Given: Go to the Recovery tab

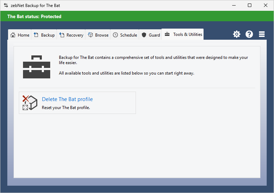Looking at the screenshot, I should [71, 35].
